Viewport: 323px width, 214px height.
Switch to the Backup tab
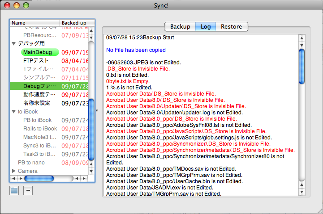(x=180, y=27)
